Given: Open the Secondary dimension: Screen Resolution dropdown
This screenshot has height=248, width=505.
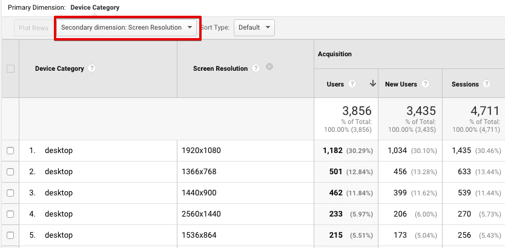Looking at the screenshot, I should 127,28.
